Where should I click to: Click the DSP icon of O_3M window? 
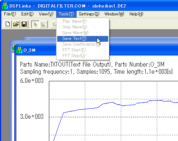point(19,50)
